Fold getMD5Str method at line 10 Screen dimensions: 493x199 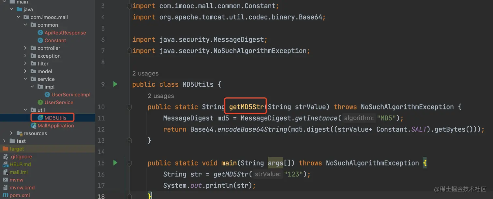point(129,107)
